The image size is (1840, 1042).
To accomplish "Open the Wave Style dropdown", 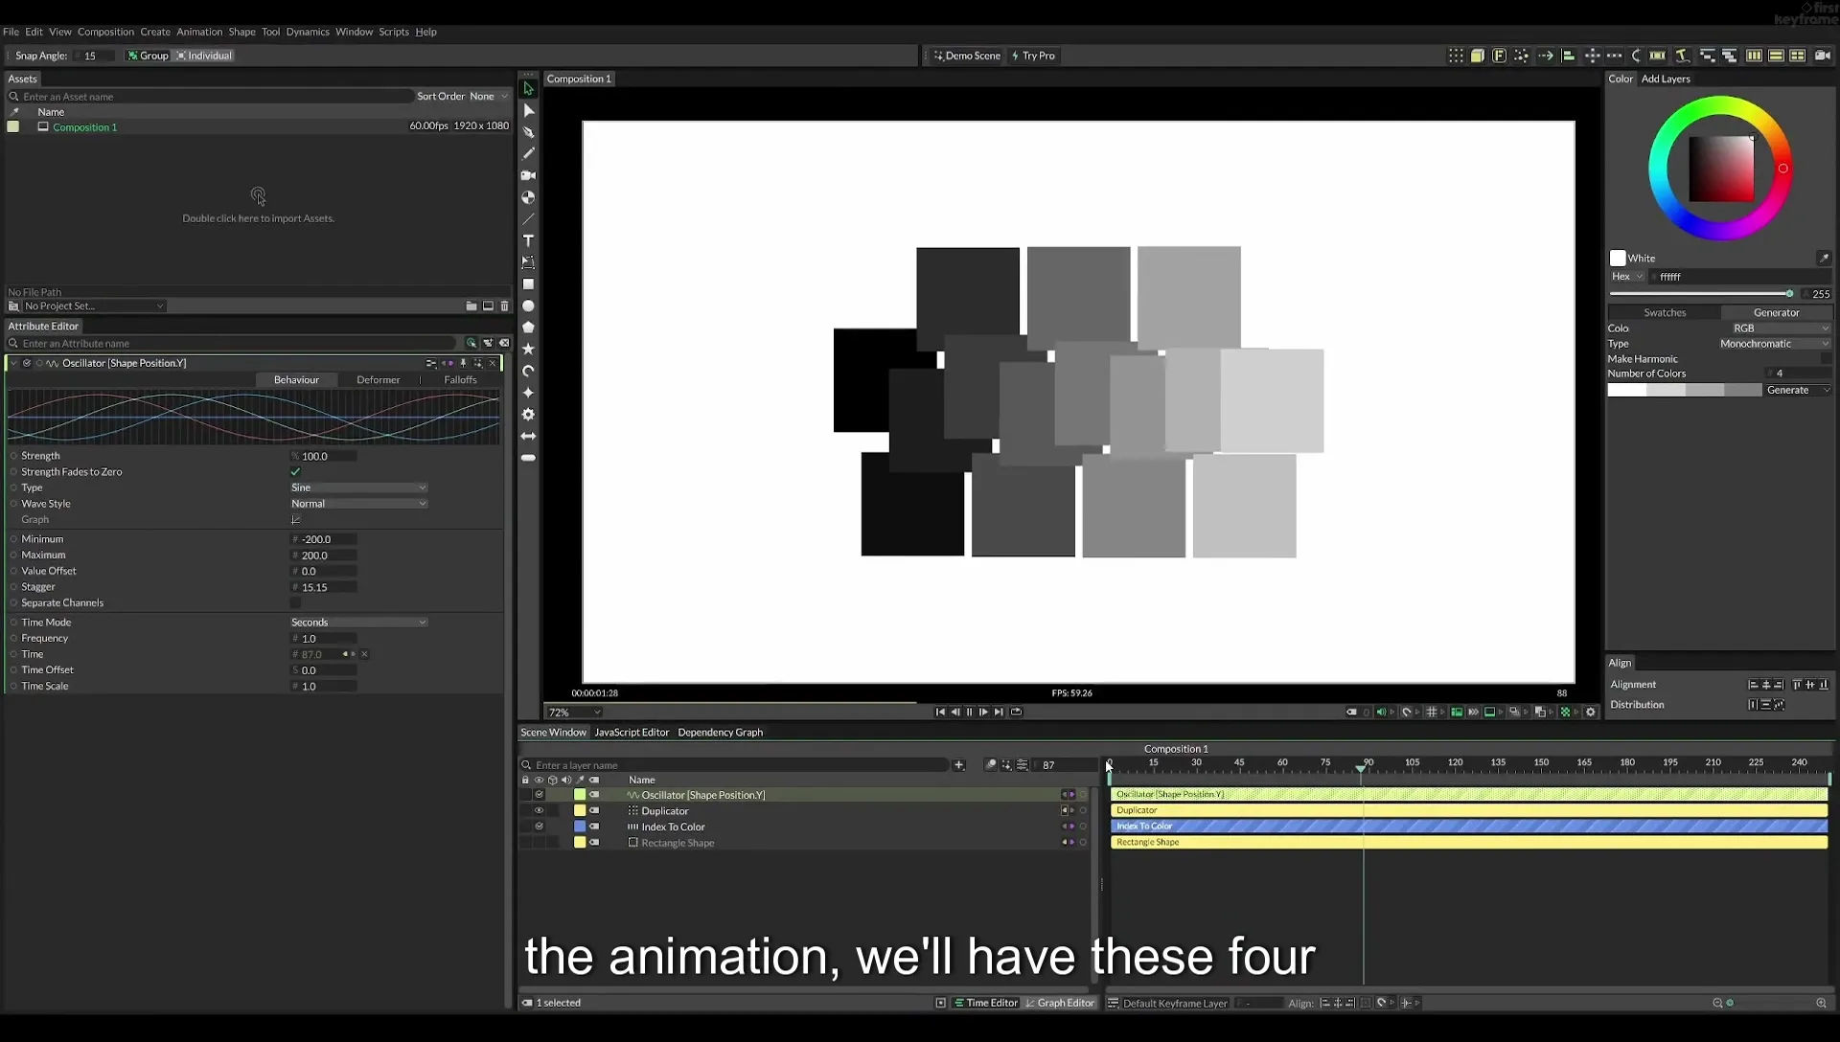I will [358, 504].
